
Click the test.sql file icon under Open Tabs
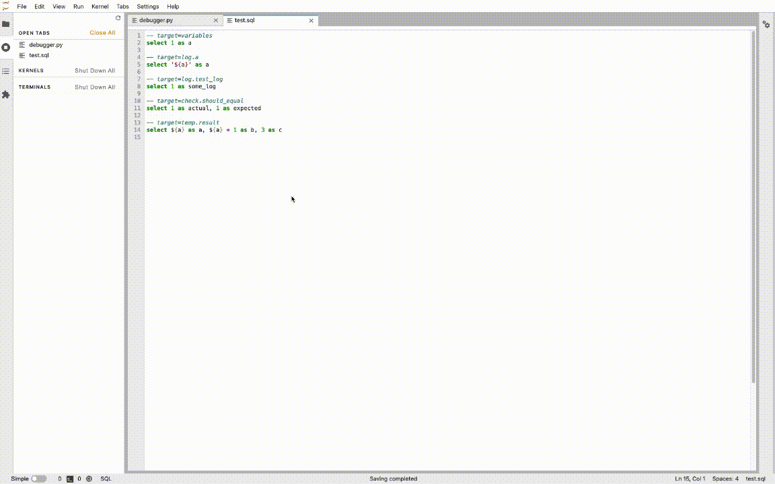pos(22,55)
